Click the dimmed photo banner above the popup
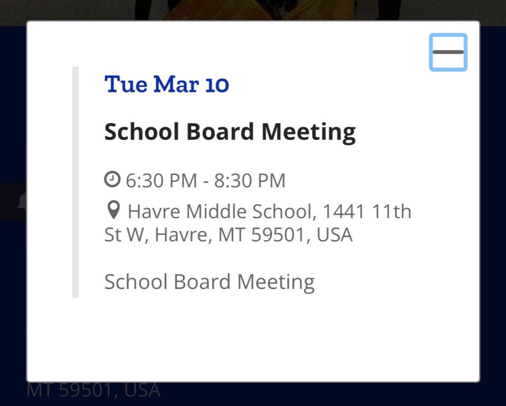This screenshot has width=506, height=406. (x=253, y=10)
